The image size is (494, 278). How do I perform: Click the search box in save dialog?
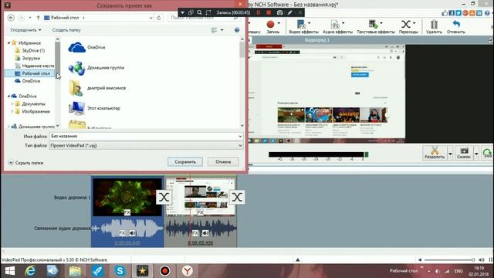pos(204,18)
